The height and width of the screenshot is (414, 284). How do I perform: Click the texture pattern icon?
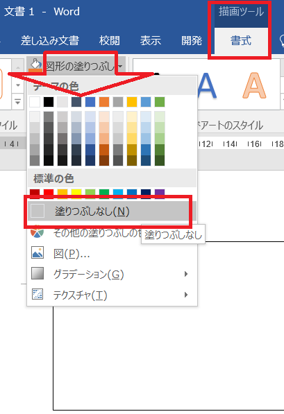click(x=37, y=294)
